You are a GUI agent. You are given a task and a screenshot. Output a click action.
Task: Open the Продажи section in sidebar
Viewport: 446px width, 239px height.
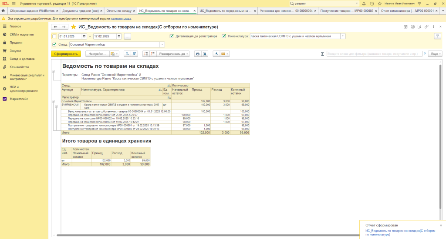click(16, 43)
